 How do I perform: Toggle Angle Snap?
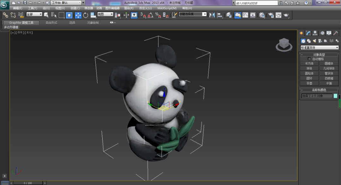coord(151,15)
